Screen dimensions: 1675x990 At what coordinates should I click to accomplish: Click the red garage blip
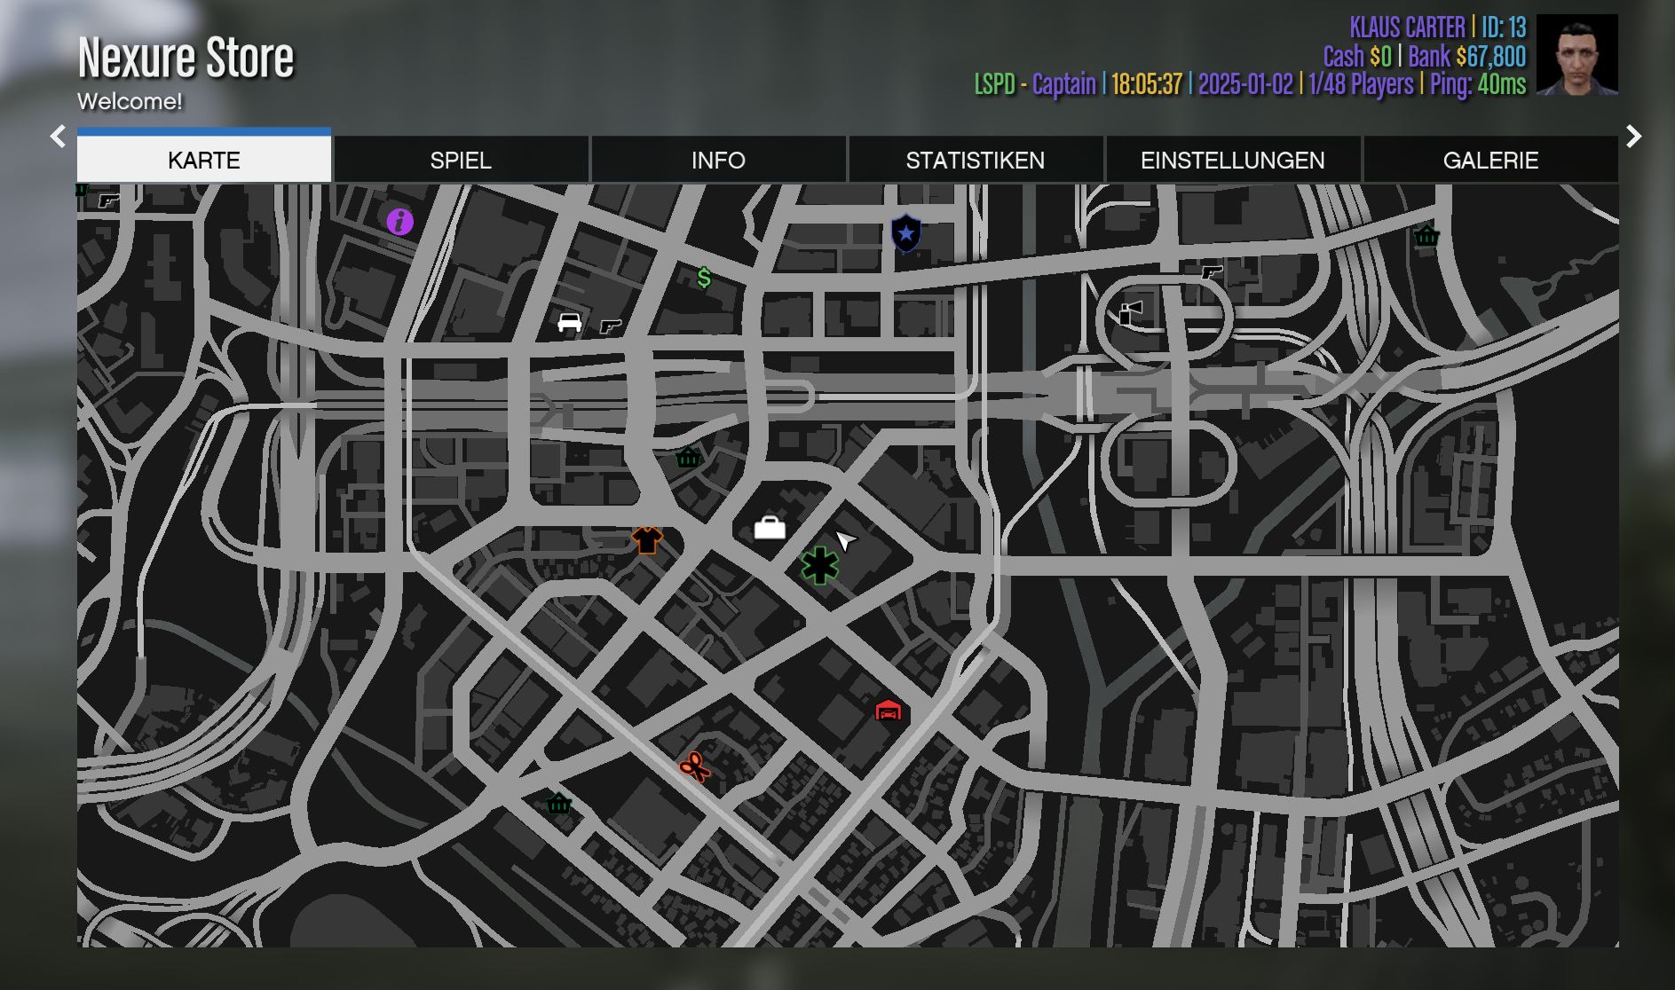[889, 710]
